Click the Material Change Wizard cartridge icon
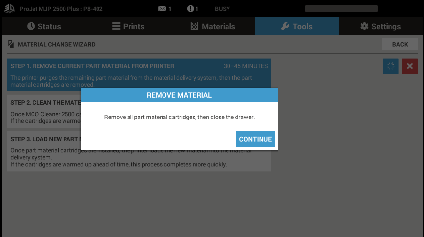This screenshot has height=237, width=424. [x=11, y=44]
